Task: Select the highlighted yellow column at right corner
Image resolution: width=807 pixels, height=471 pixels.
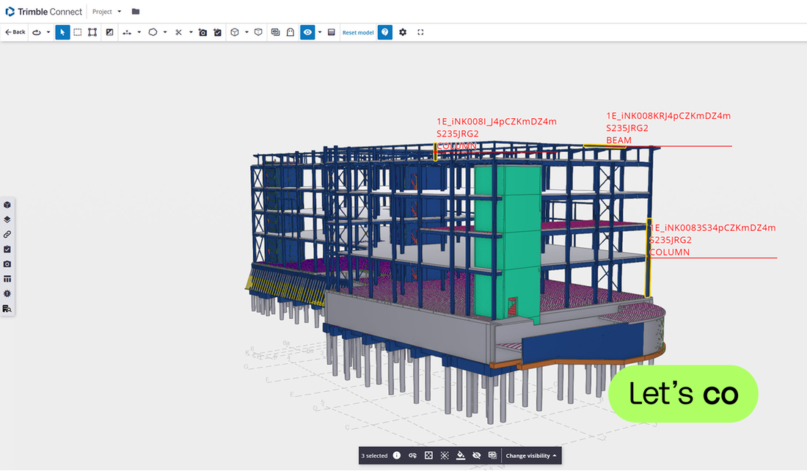Action: [x=649, y=258]
